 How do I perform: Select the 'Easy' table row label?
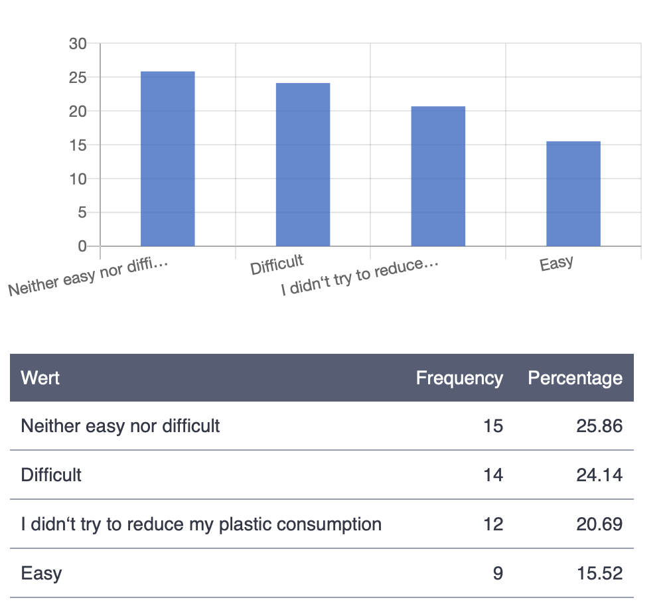pos(41,574)
